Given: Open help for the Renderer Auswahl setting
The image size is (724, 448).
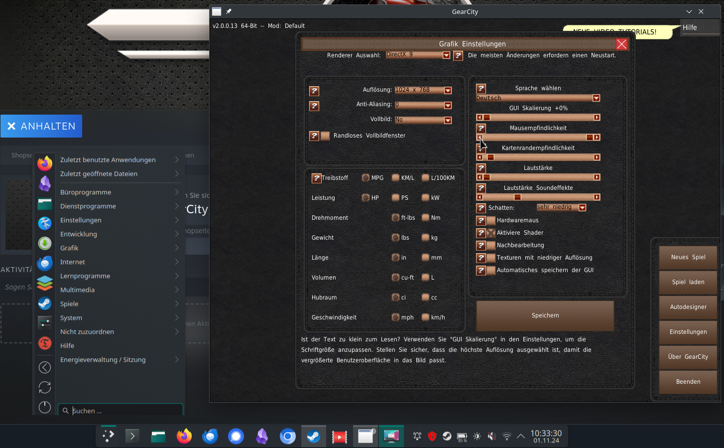Looking at the screenshot, I should tap(458, 55).
